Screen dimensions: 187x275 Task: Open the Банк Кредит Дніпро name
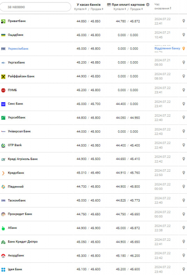pyautogui.click(x=23, y=242)
